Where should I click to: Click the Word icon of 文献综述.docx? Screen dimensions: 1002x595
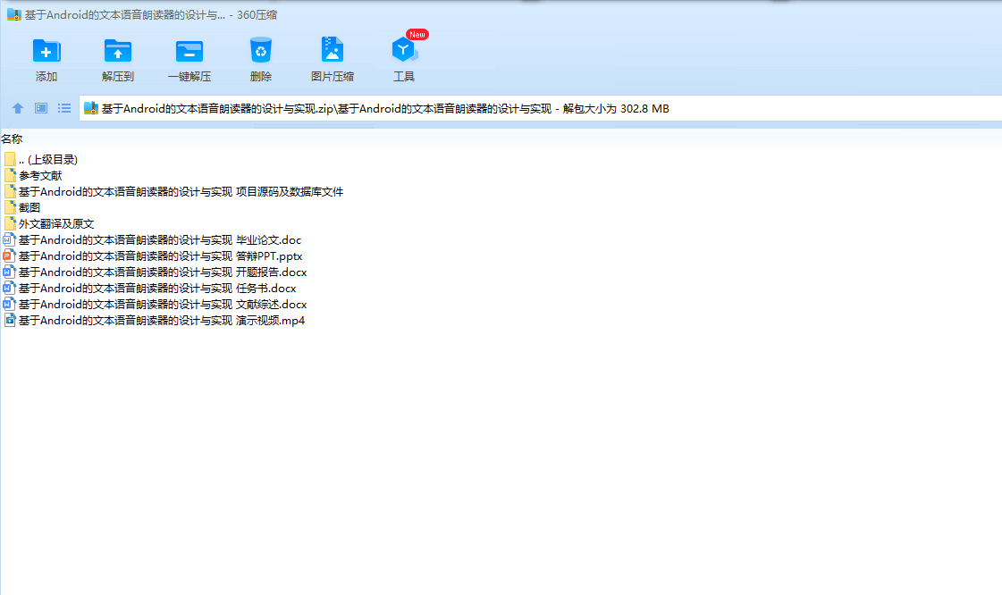pyautogui.click(x=9, y=304)
